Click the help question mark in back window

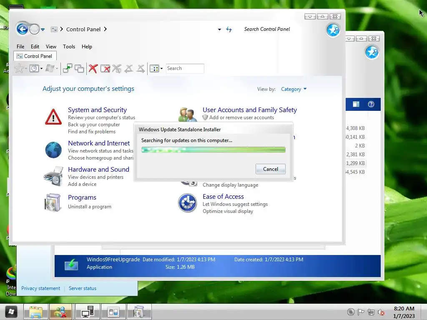tap(371, 104)
